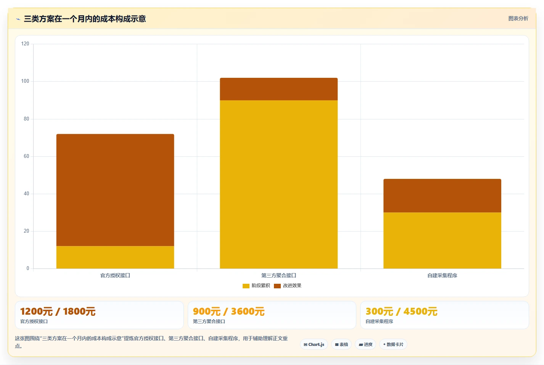The height and width of the screenshot is (365, 544).
Task: Open the 图表分析 label in the header
Action: (518, 18)
